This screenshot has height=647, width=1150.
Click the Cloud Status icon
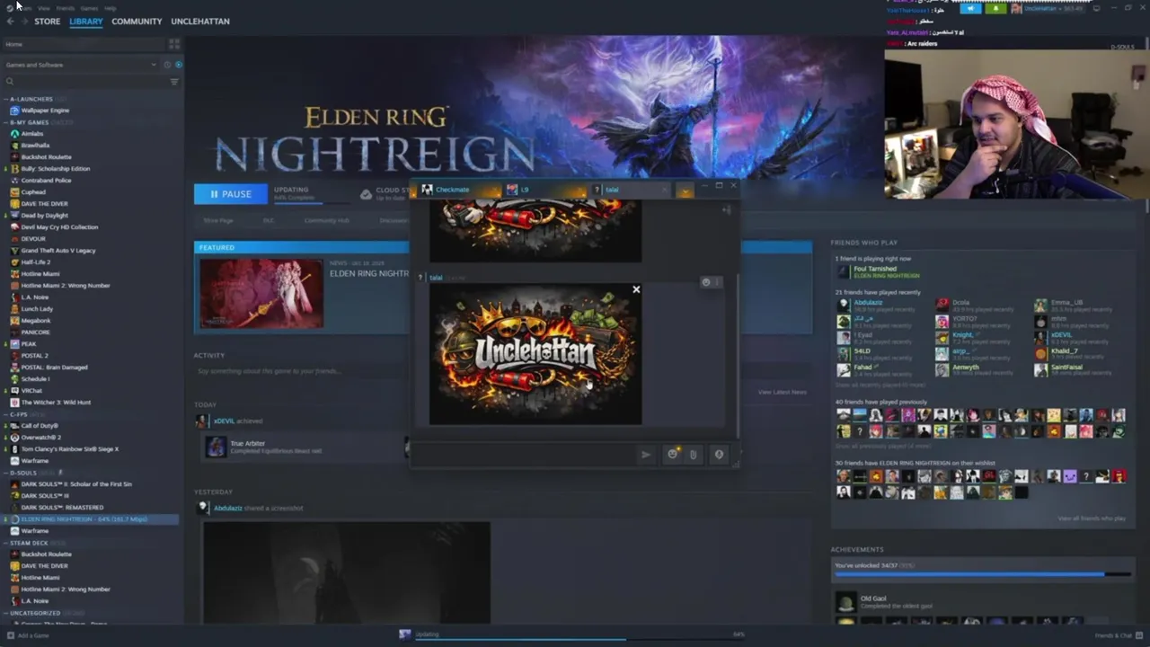click(366, 194)
